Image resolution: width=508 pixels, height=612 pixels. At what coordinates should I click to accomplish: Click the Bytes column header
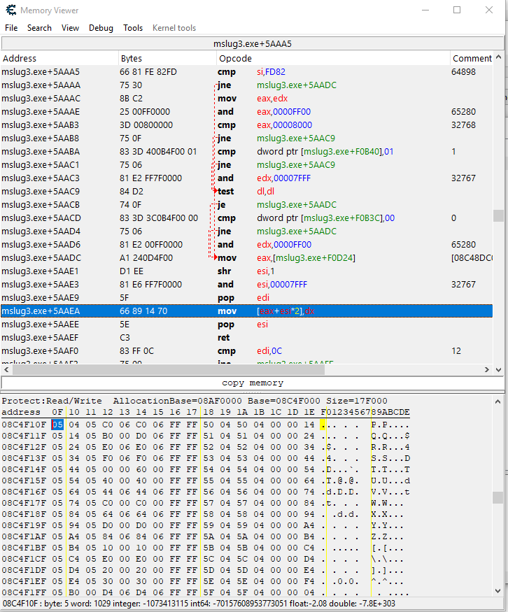coord(132,58)
